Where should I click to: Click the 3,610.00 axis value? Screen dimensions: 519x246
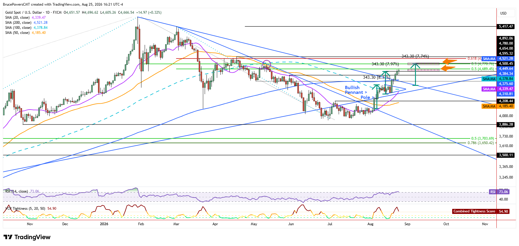[x=506, y=146]
